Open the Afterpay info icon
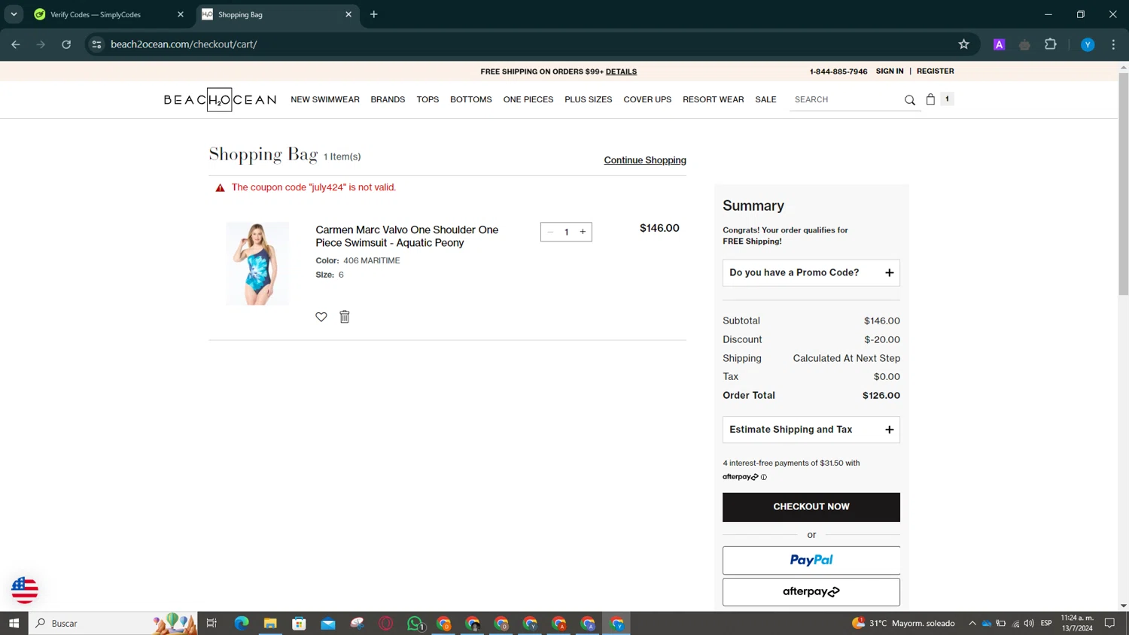Viewport: 1129px width, 635px height. 763,477
